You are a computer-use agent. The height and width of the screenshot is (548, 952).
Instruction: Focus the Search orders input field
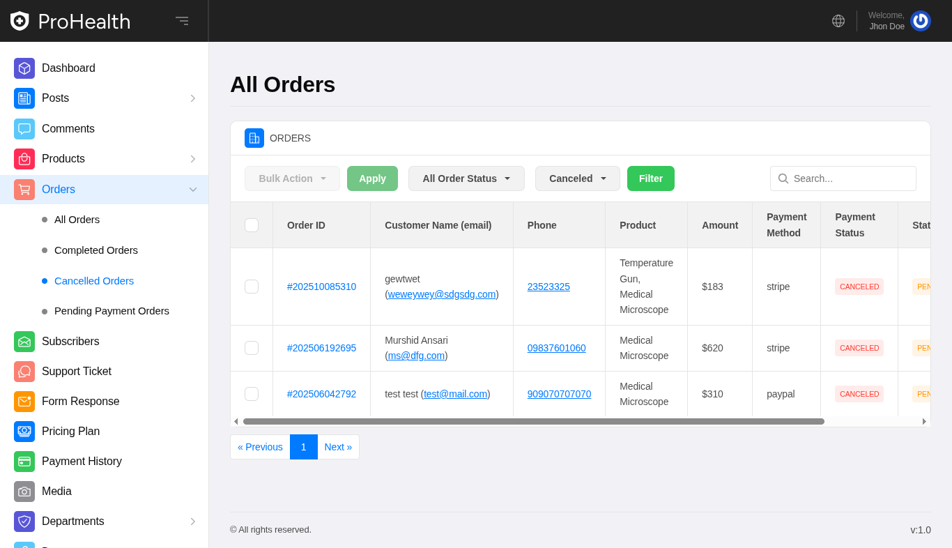[x=852, y=178]
